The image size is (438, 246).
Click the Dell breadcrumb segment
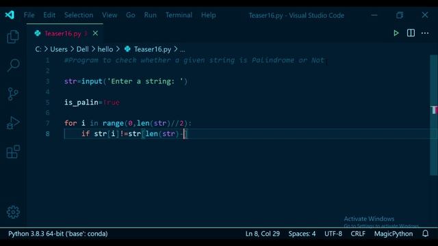pyautogui.click(x=82, y=49)
